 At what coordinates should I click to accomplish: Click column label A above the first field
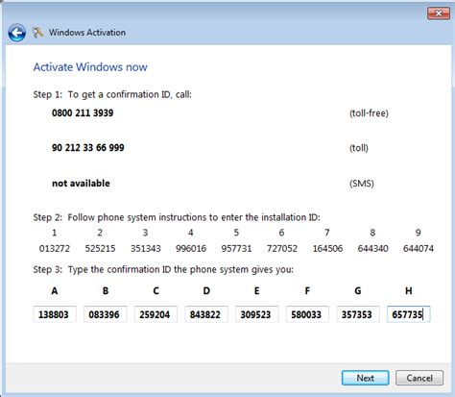tap(55, 291)
